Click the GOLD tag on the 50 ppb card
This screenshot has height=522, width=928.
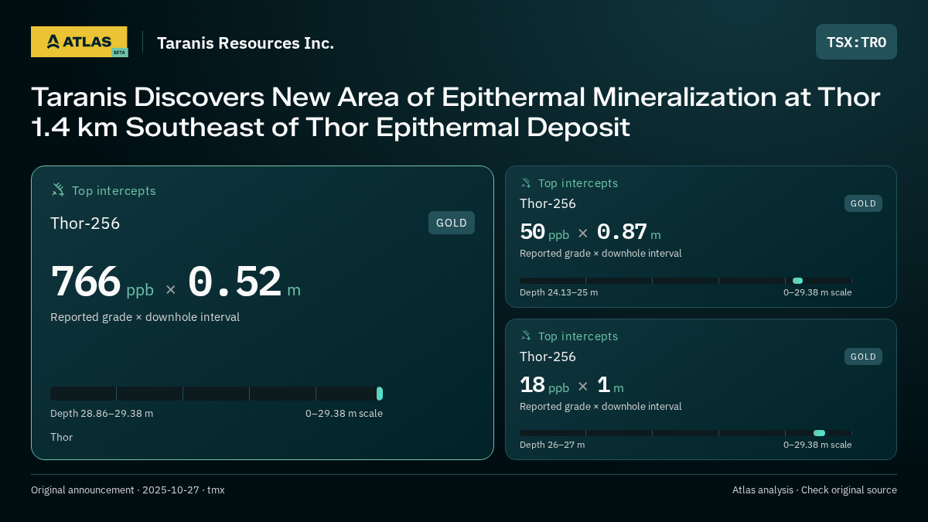point(863,203)
